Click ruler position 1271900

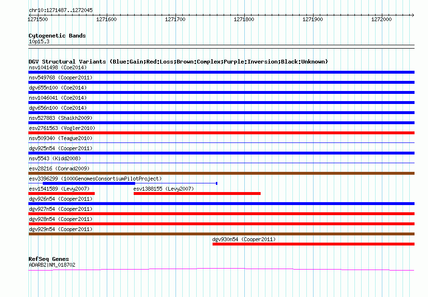coord(313,19)
